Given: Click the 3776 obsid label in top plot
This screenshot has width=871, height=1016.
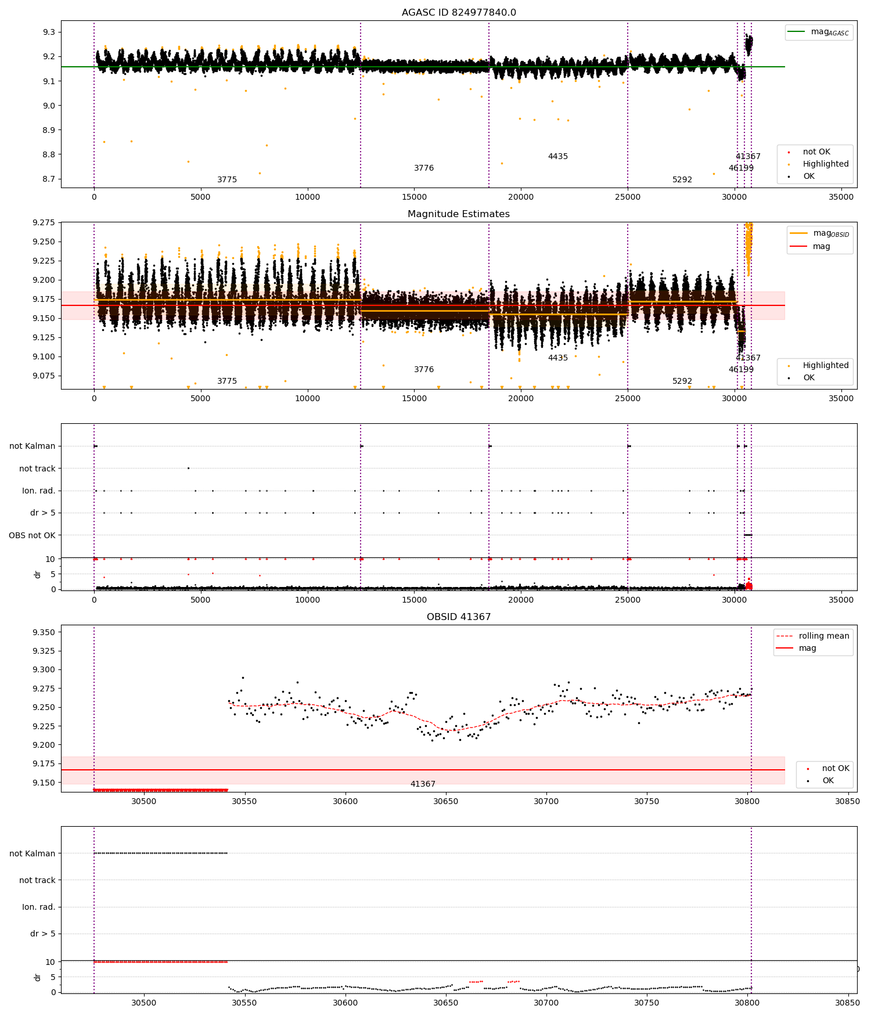Looking at the screenshot, I should [x=424, y=168].
